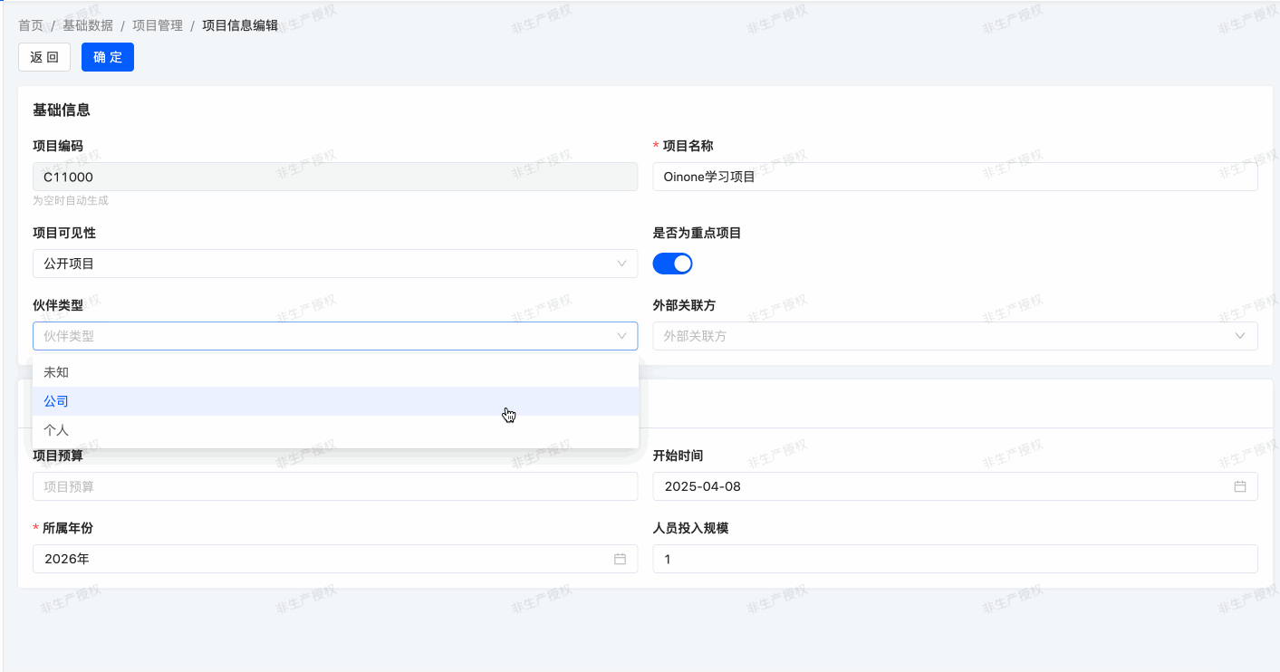Viewport: 1280px width, 672px height.
Task: Go to 首页 breadcrumb link
Action: tap(31, 25)
